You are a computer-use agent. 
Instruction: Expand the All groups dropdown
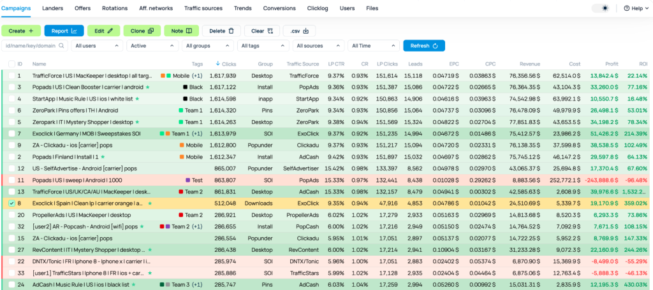click(207, 46)
